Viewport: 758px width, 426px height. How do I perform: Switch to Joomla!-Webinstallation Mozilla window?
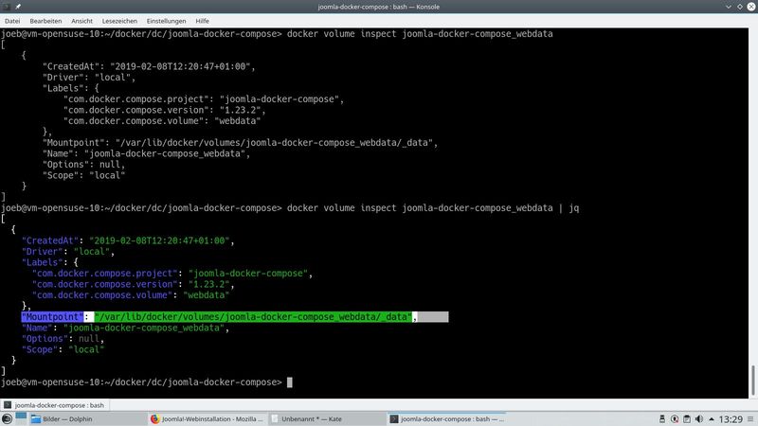point(206,418)
